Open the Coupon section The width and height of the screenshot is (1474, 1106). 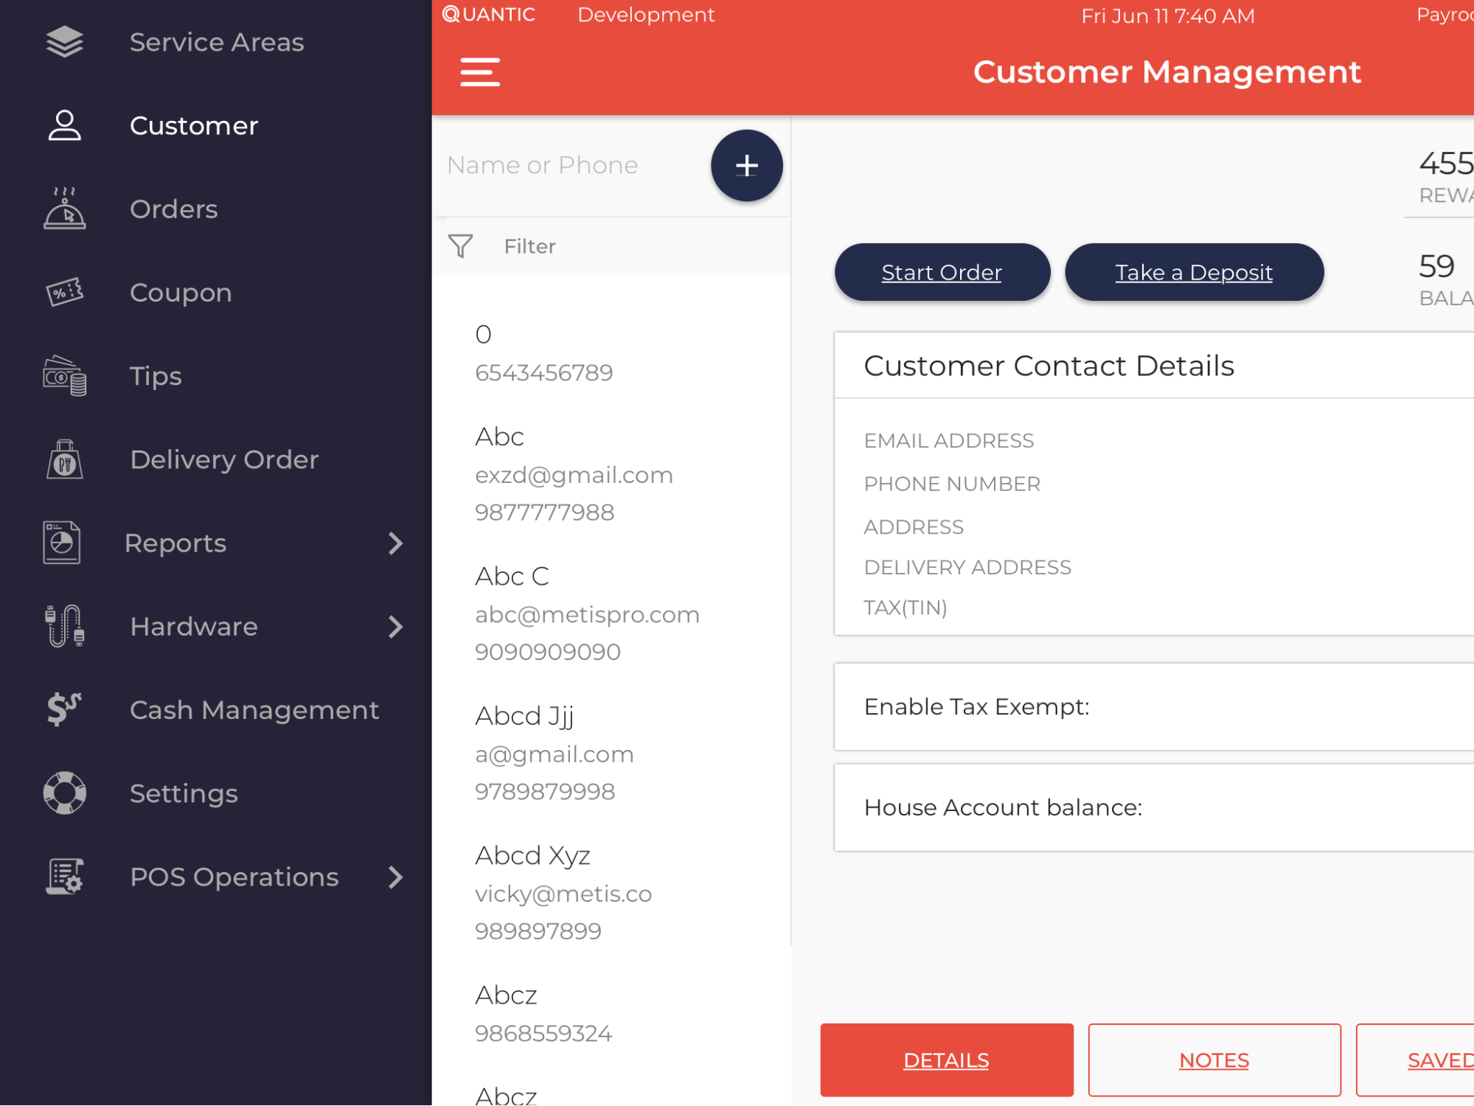tap(181, 292)
